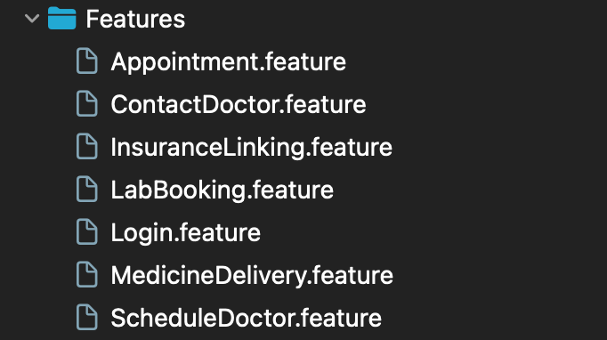Click the ContactDoctor.feature file icon
This screenshot has width=607, height=340.
point(86,103)
